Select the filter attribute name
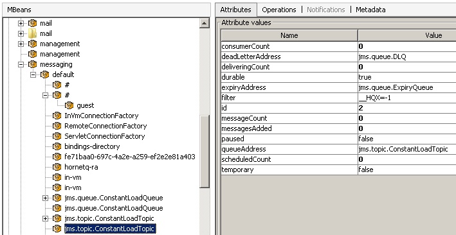 [228, 98]
